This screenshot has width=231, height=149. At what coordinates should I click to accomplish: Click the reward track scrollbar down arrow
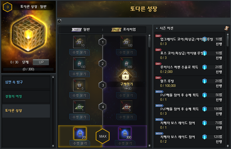point(150,146)
